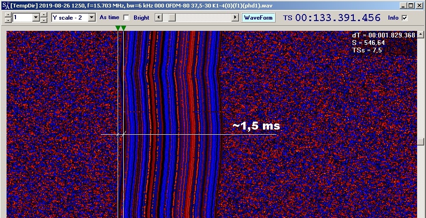Viewport: 426px width, 218px height.
Task: Click down arrow of stepper right of value box
Action: (44, 20)
